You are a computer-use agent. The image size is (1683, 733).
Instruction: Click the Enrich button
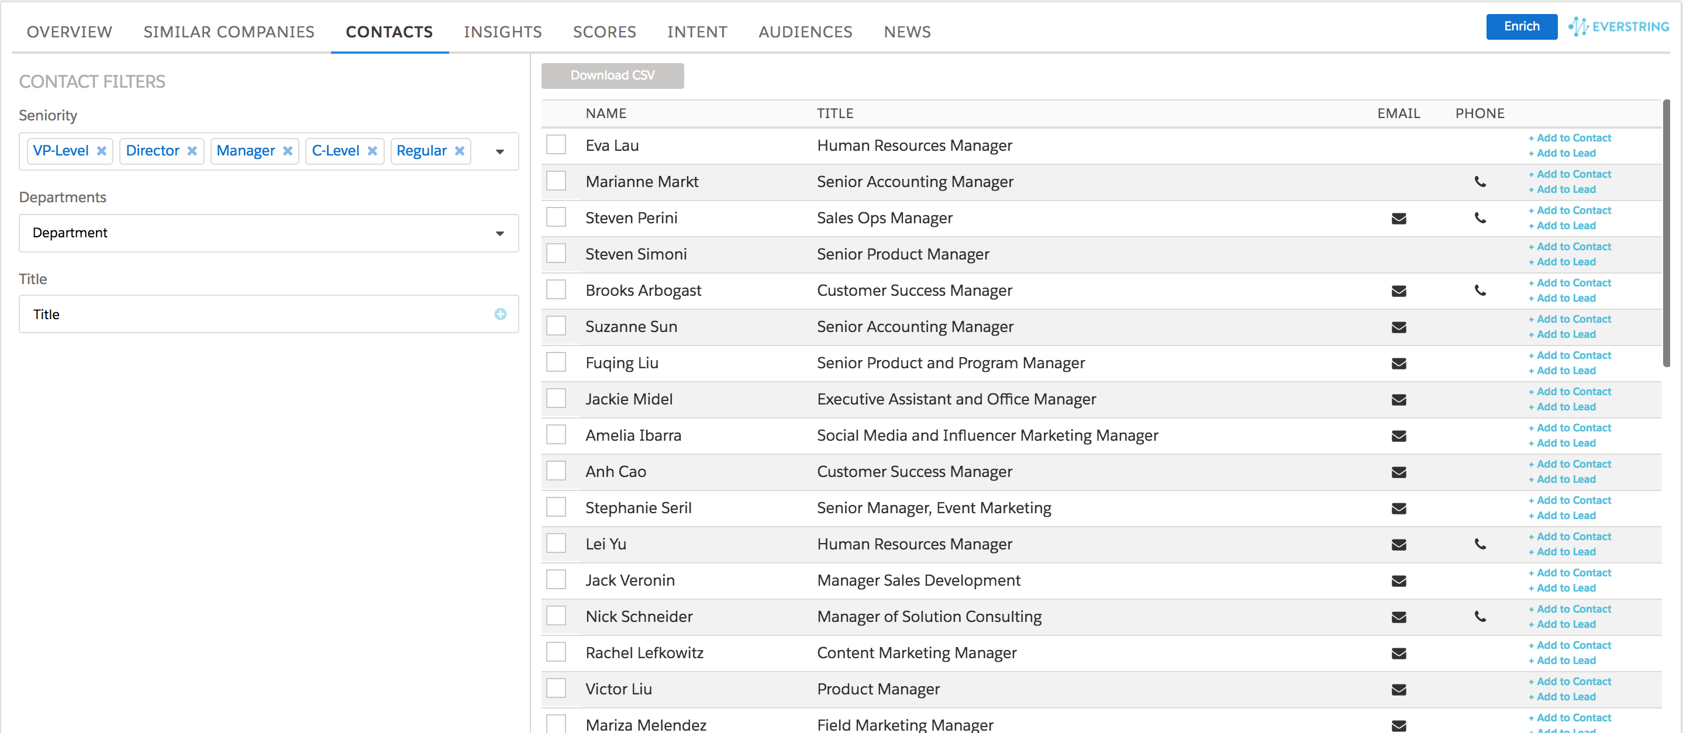(x=1521, y=27)
